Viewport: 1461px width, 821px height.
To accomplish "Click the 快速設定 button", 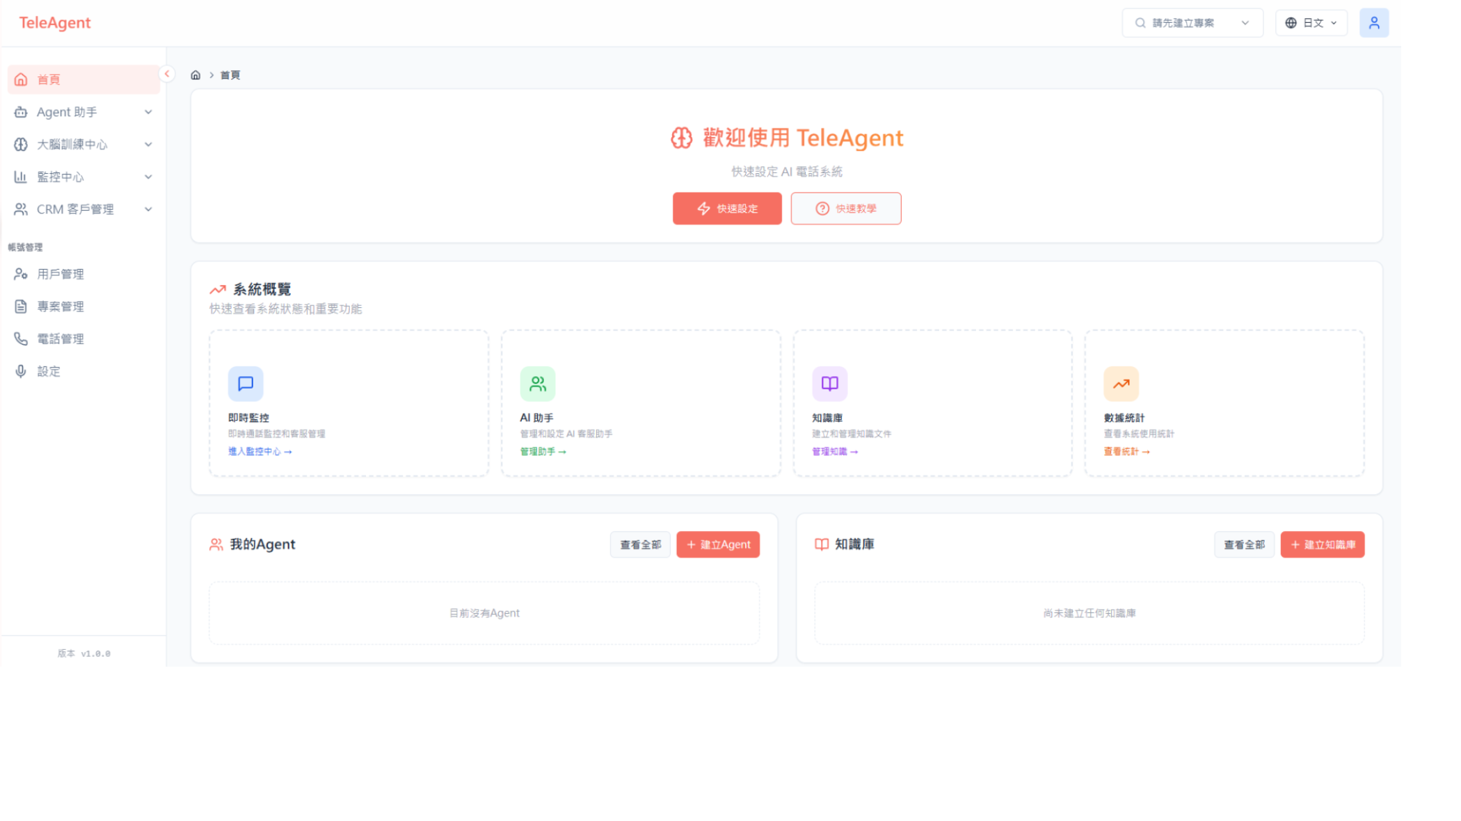I will 727,209.
